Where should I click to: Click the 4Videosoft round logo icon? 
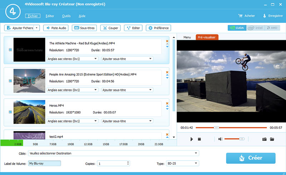pos(13,12)
